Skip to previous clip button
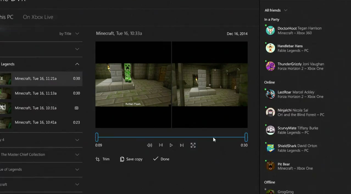Viewport: 351px width, 194px height. (x=161, y=145)
